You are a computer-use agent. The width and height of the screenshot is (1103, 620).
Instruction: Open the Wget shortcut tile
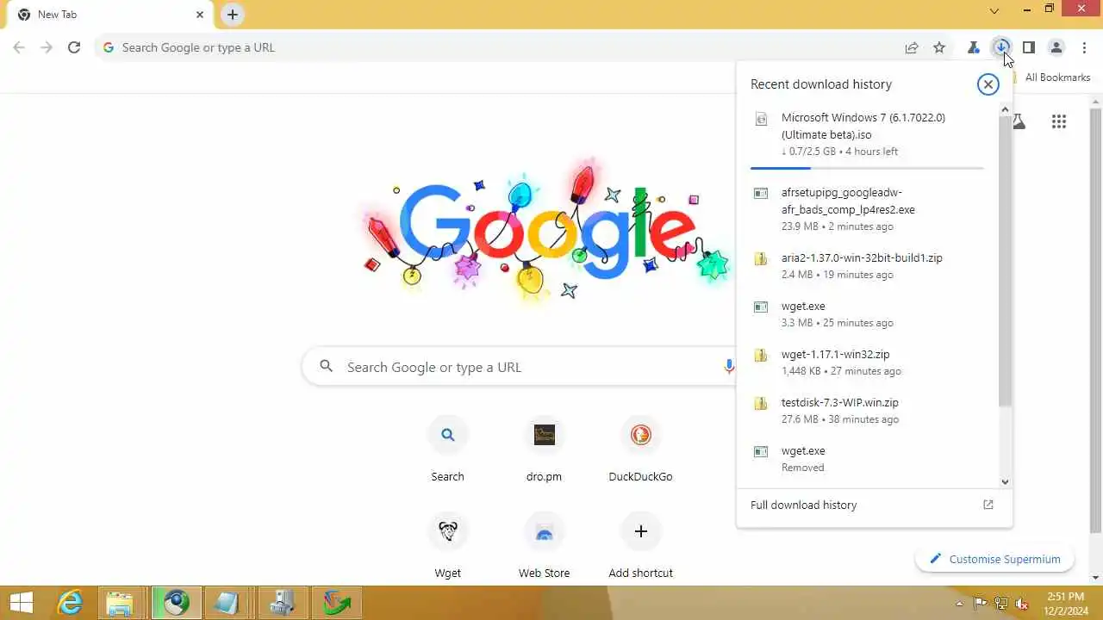[x=447, y=546]
